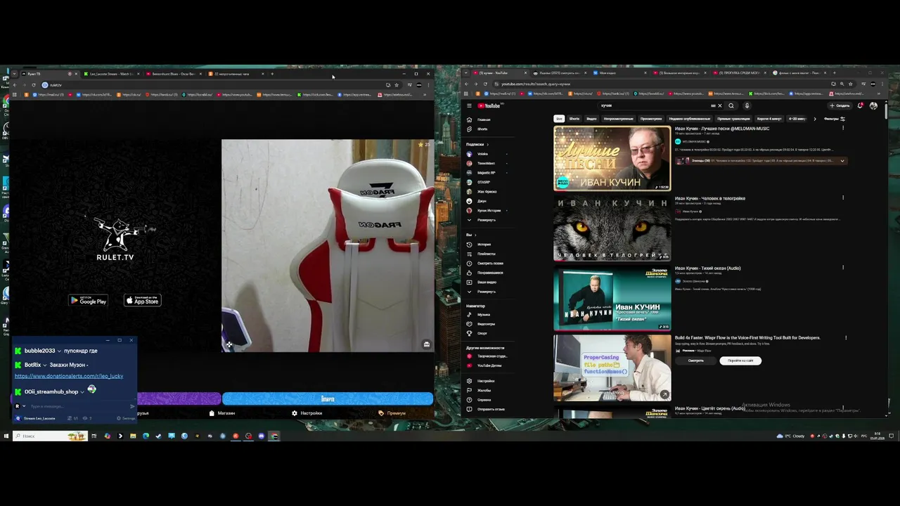Click the Rulet.tv App Store badge
Image resolution: width=900 pixels, height=506 pixels.
point(143,300)
